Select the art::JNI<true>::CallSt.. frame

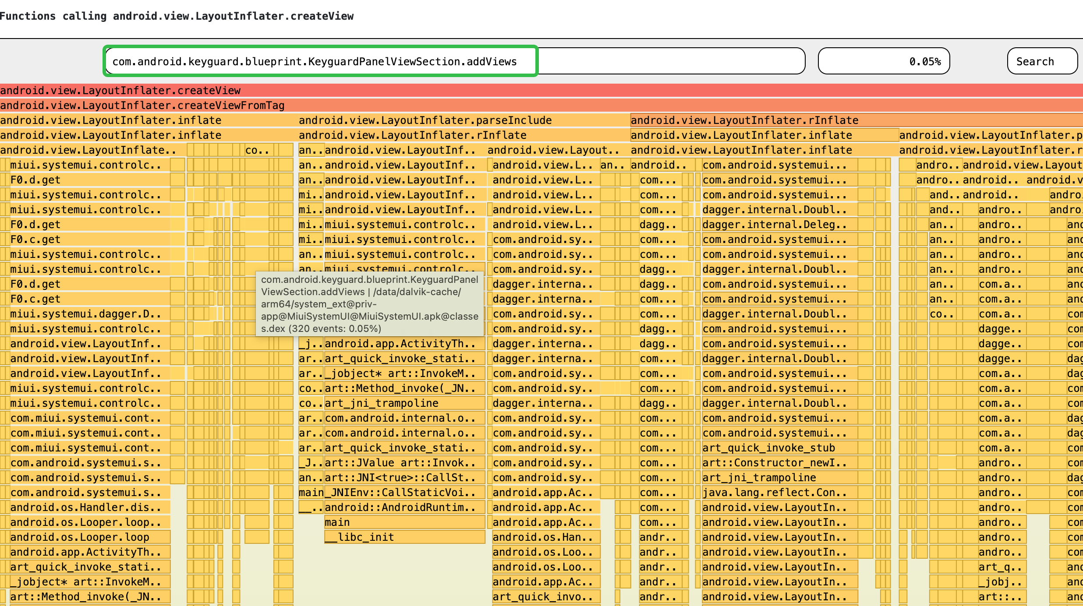point(404,478)
